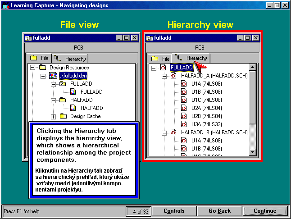Click the Design Cache folder icon

(x=63, y=116)
